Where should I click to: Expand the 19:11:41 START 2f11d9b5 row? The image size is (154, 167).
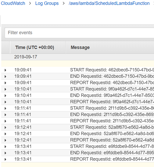pos(5,109)
